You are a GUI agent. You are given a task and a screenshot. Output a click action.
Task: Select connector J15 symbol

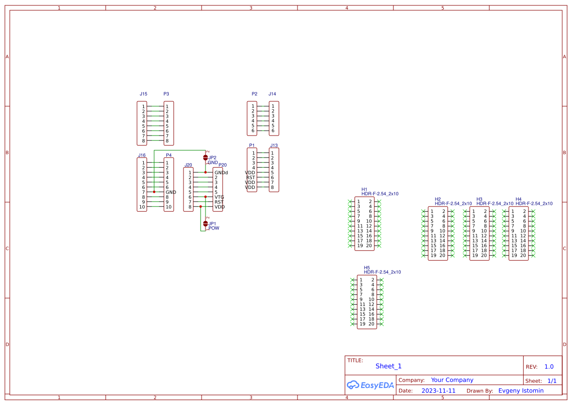(x=142, y=124)
